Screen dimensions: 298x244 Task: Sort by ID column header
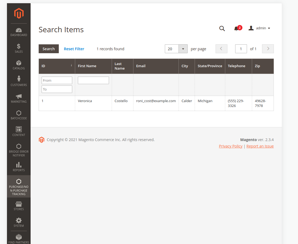tap(57, 66)
